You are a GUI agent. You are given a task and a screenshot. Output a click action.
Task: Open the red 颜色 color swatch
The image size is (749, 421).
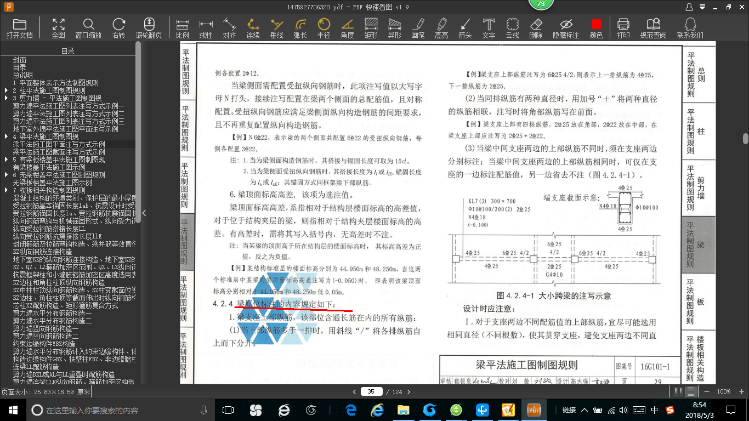click(596, 28)
